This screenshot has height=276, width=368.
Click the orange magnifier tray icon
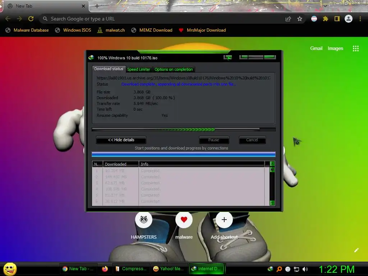coord(279,269)
